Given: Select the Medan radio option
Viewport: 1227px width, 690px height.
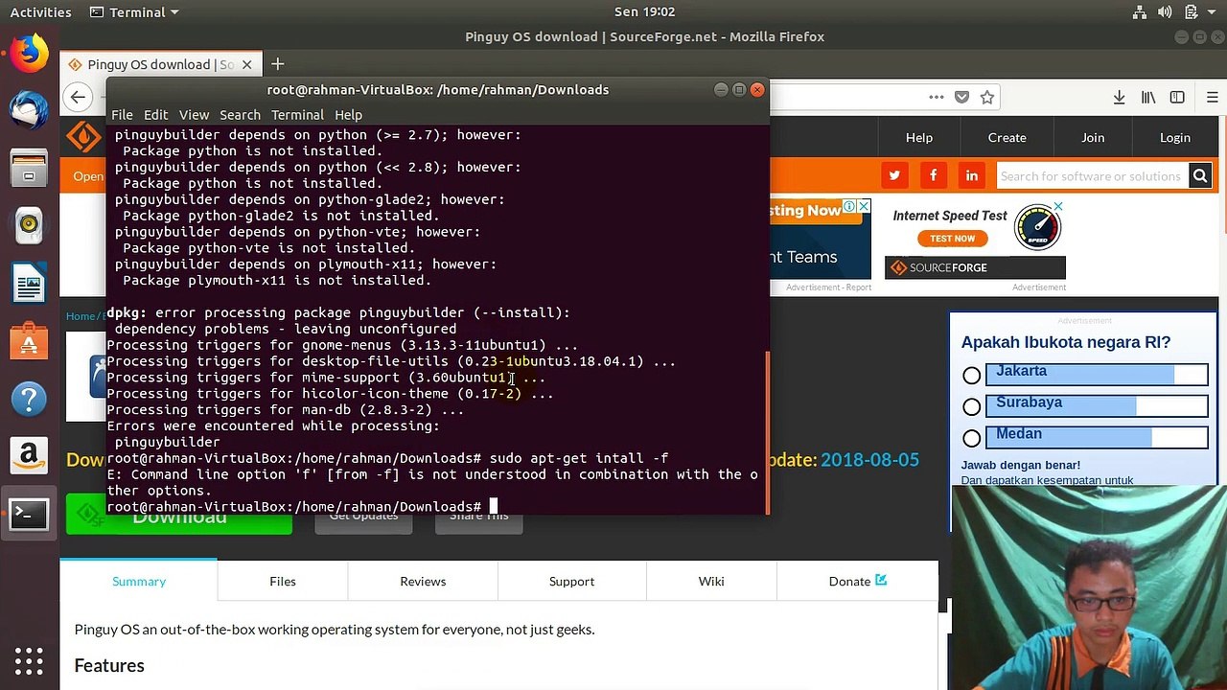Looking at the screenshot, I should click(x=972, y=439).
